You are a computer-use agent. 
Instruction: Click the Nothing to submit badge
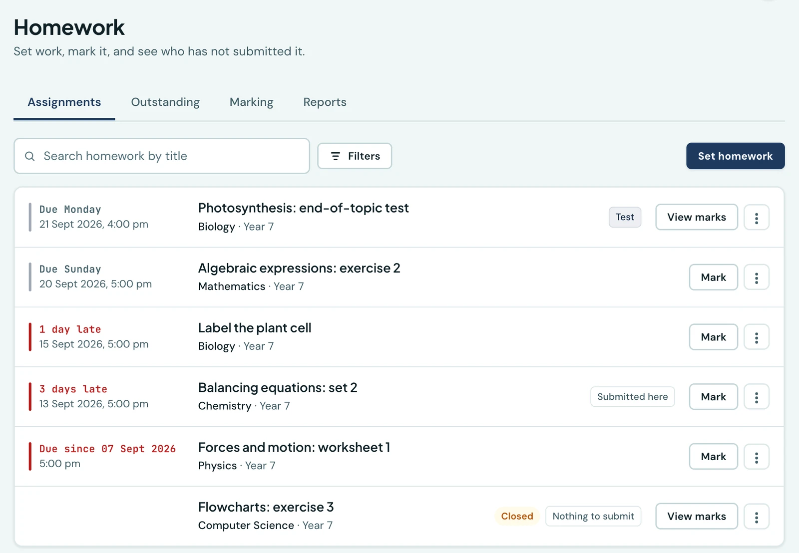593,517
